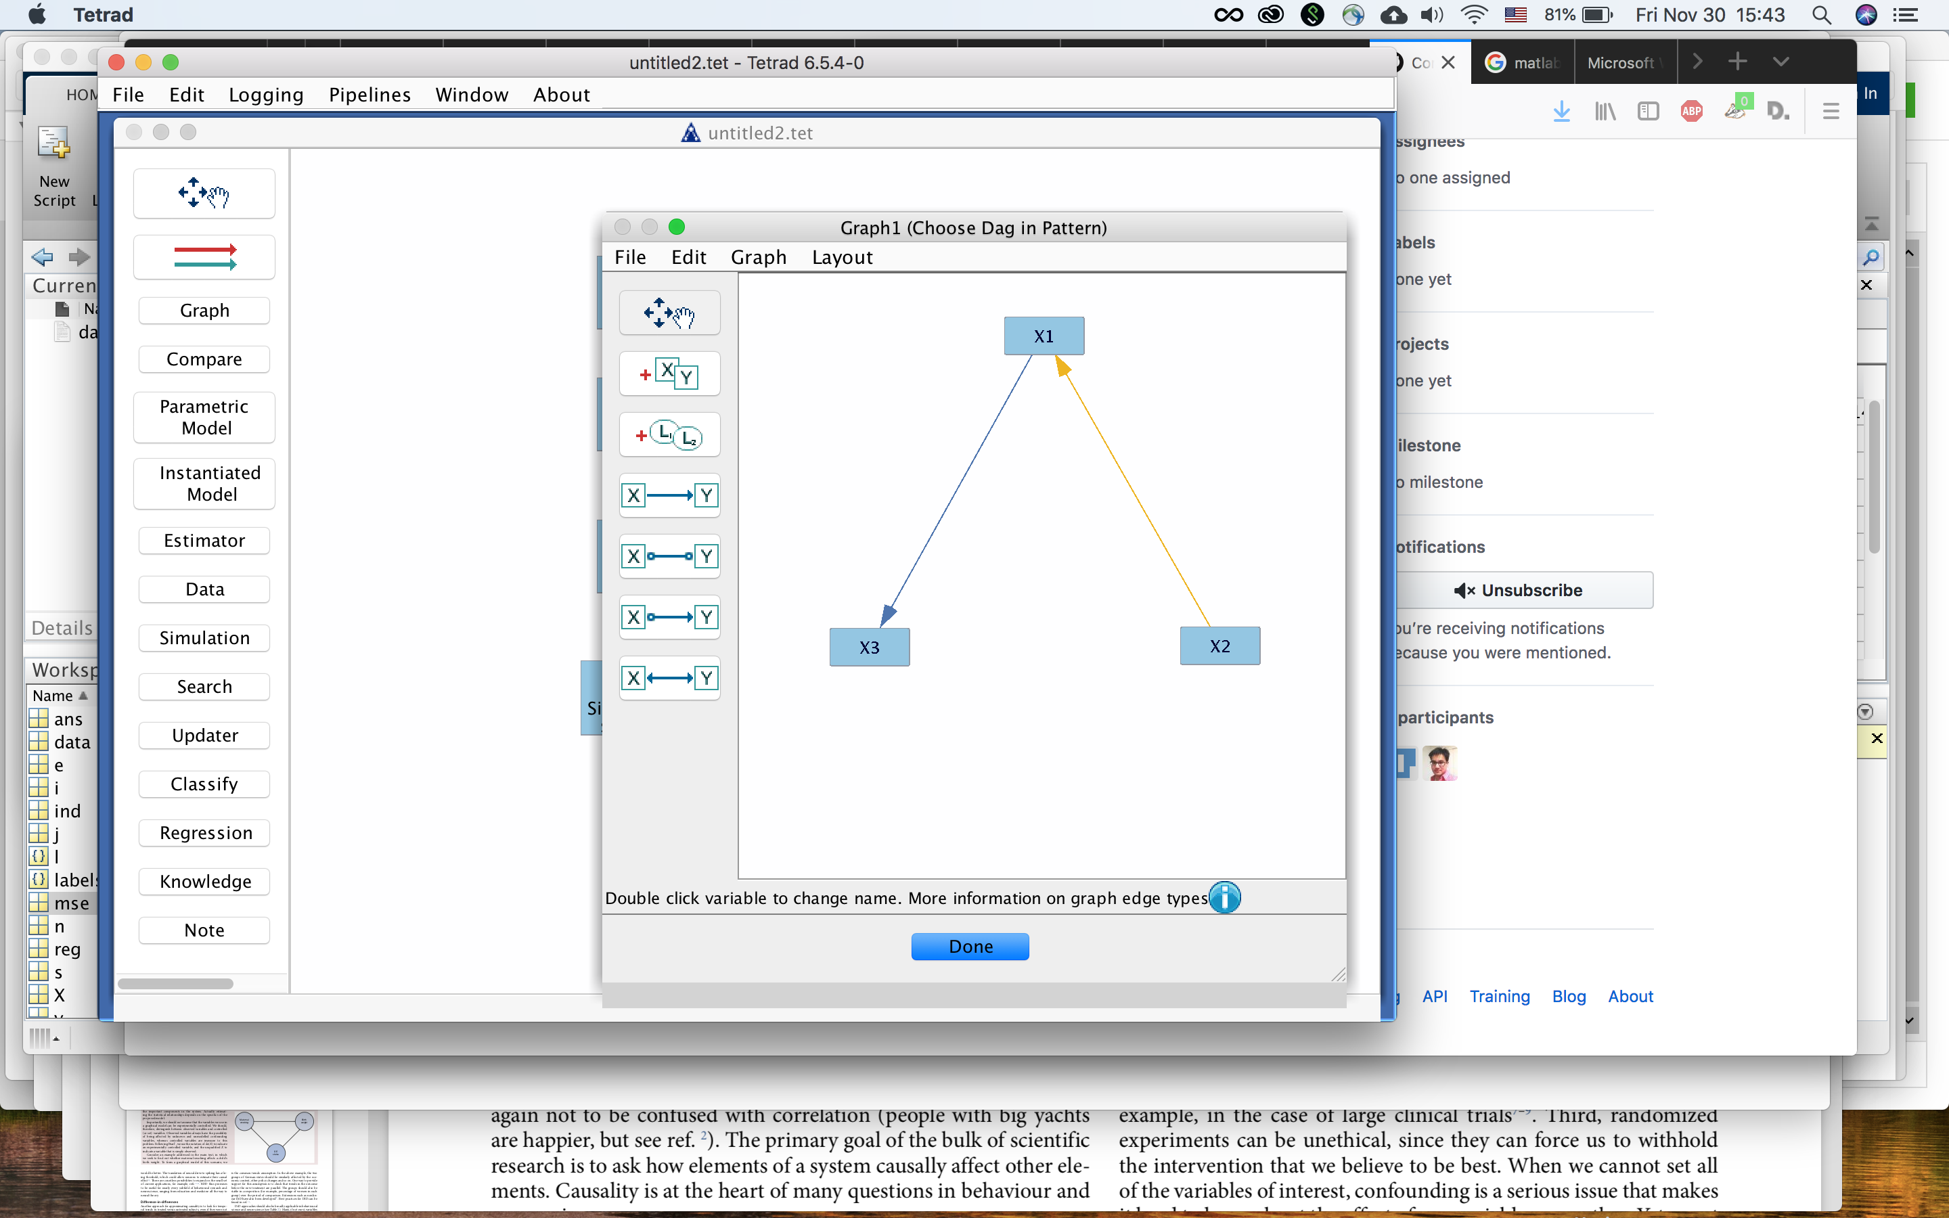This screenshot has height=1218, width=1949.
Task: Open the Firefox hamburger menu
Action: pos(1830,110)
